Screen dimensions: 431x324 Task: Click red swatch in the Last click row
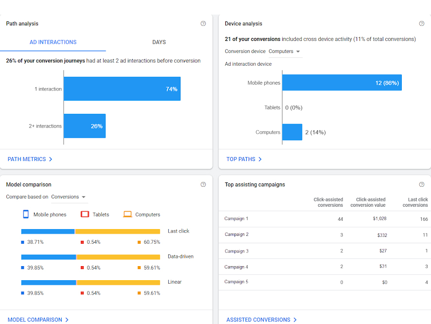(x=82, y=242)
